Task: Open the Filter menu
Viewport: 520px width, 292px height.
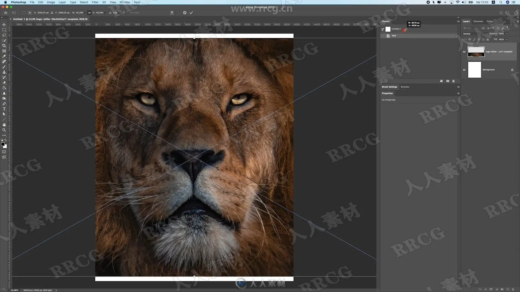Action: (95, 2)
